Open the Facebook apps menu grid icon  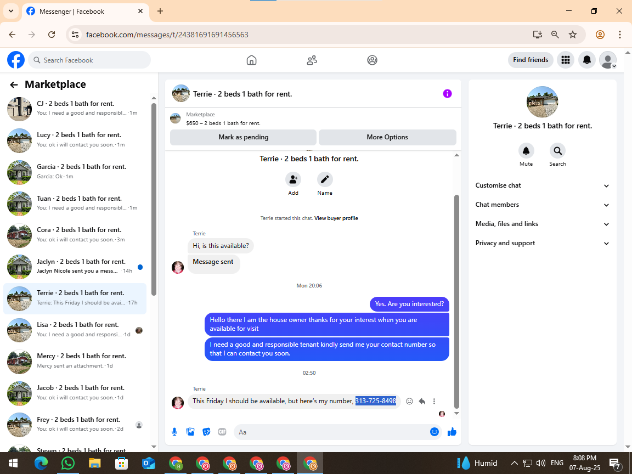tap(566, 60)
